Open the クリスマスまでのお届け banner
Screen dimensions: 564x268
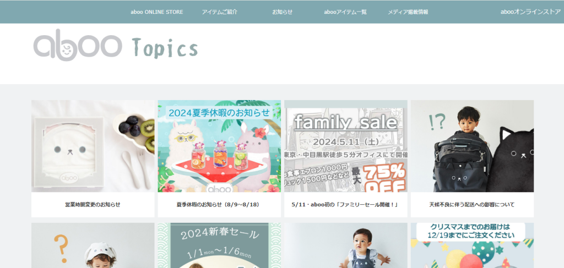pyautogui.click(x=472, y=245)
